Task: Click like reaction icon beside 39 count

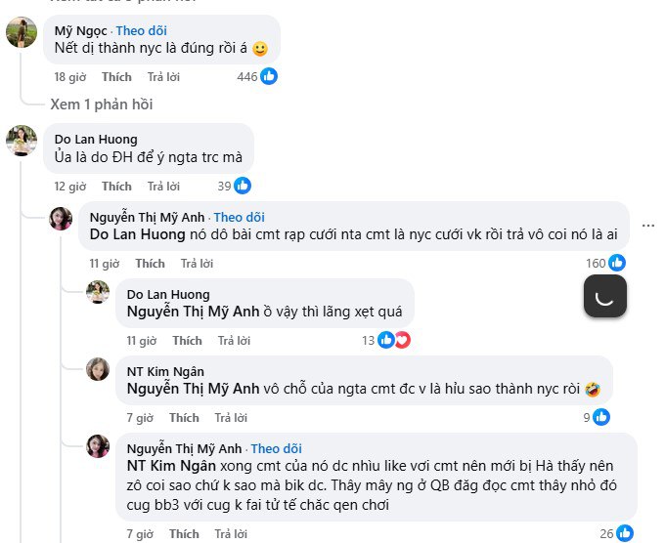Action: [x=243, y=186]
